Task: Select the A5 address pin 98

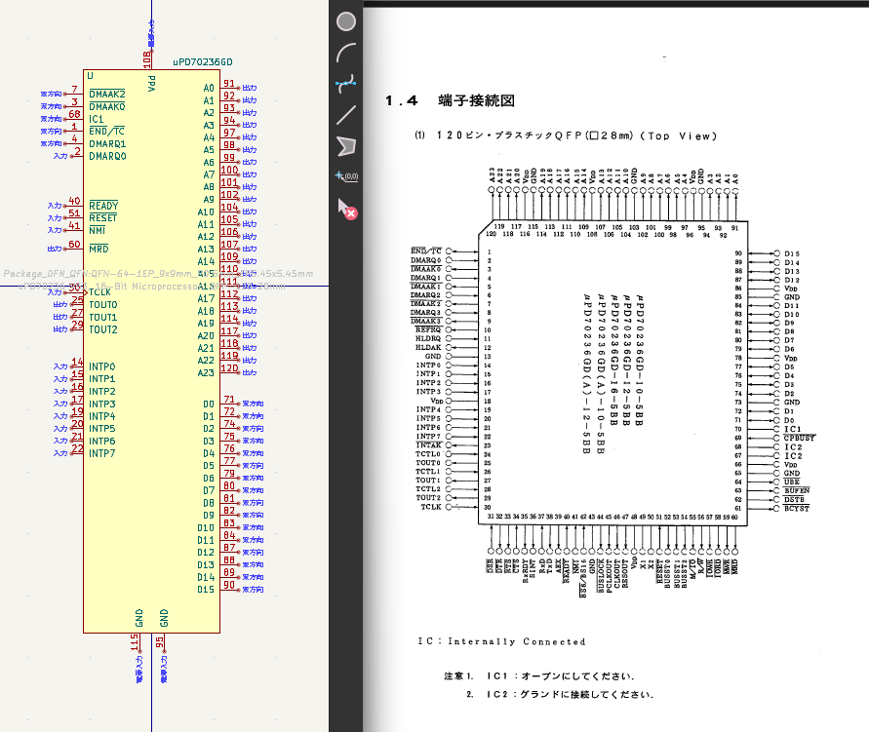Action: (x=230, y=149)
